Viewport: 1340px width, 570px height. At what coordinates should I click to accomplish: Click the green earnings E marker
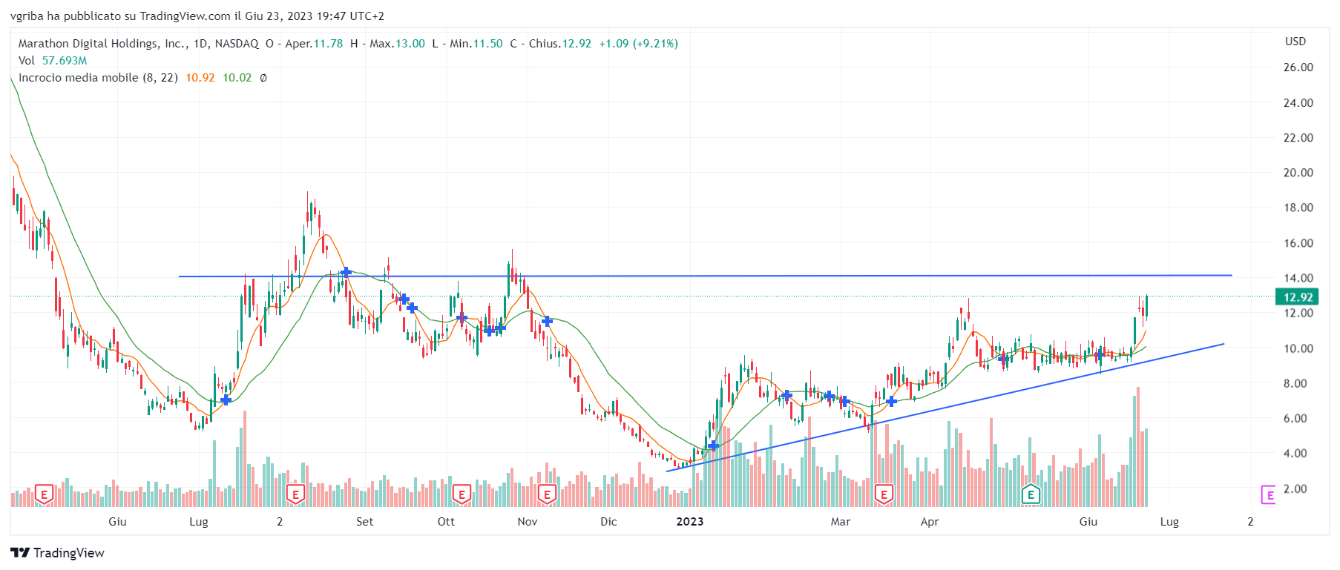[1031, 494]
